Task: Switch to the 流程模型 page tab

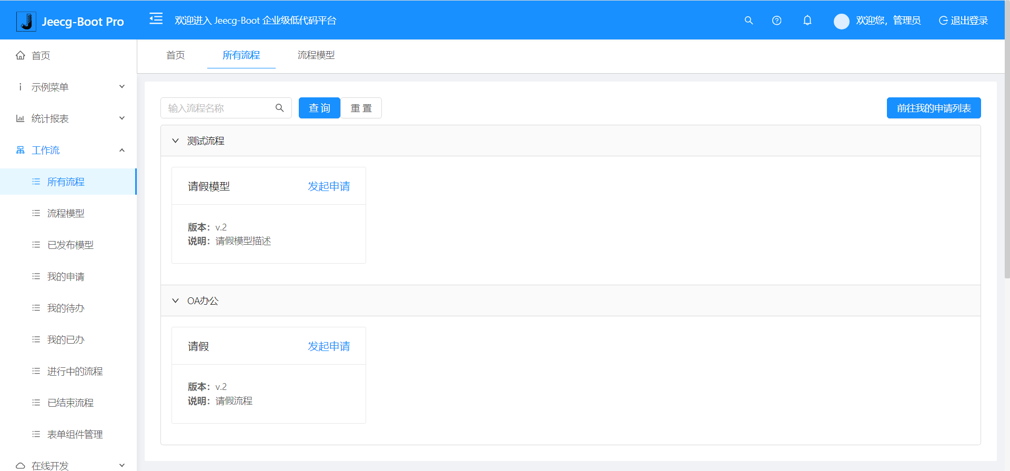Action: pyautogui.click(x=316, y=55)
